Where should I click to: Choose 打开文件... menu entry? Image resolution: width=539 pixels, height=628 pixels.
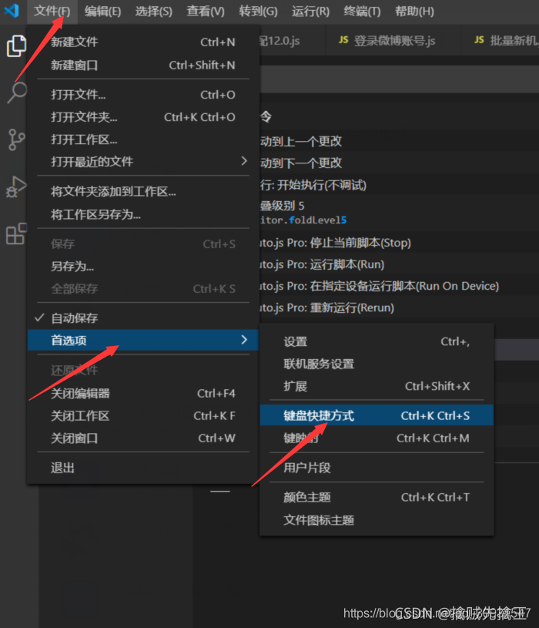[x=142, y=95]
